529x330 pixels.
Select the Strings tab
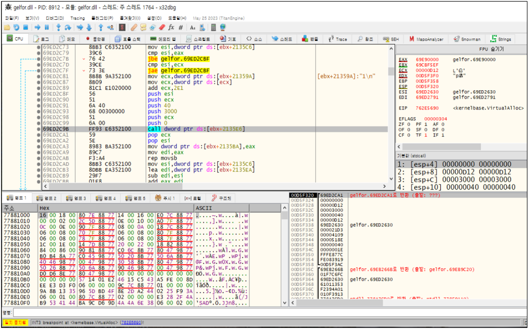pos(501,39)
